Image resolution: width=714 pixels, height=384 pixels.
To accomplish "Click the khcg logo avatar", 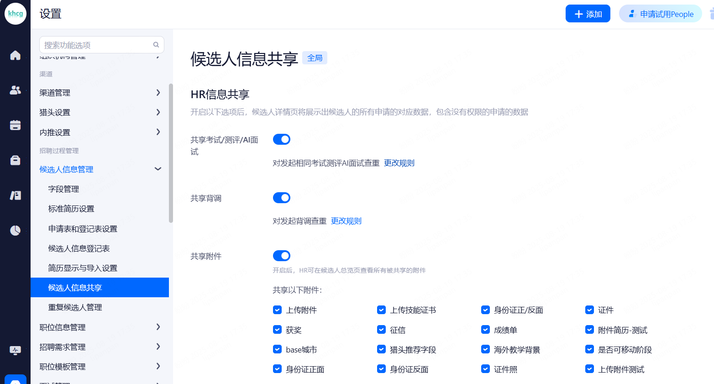I will (x=15, y=14).
